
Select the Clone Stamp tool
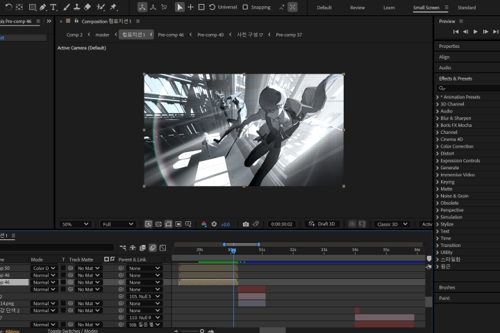[77, 7]
